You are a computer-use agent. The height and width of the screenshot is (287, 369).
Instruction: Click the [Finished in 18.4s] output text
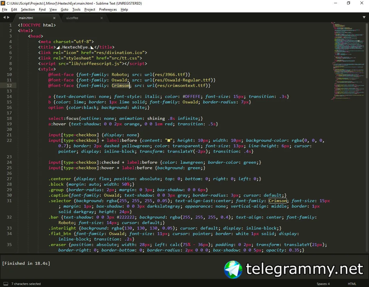point(26,263)
